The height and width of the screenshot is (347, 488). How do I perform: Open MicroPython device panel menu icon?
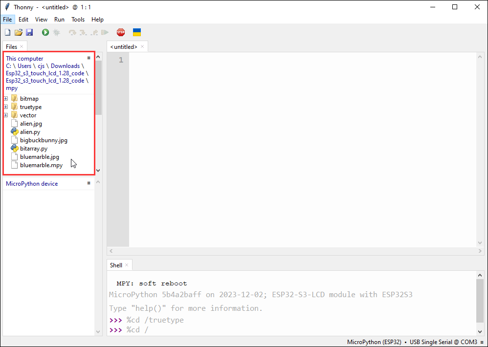coord(89,183)
